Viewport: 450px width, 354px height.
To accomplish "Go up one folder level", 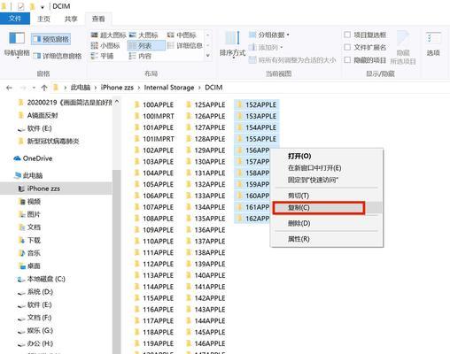I will [44, 88].
